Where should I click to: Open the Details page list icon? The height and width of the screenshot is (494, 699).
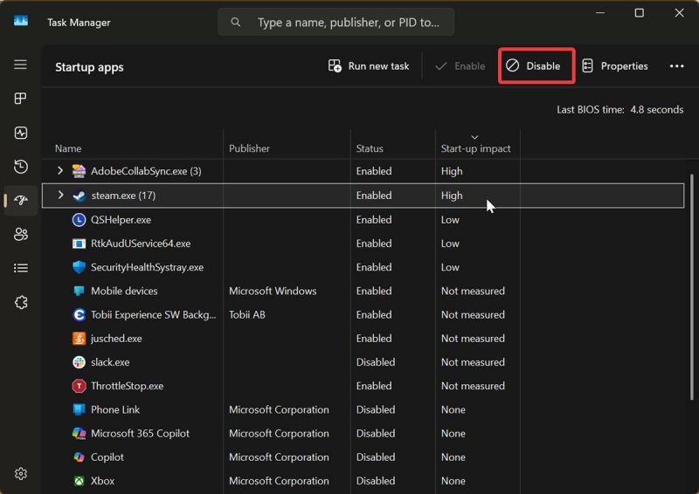pos(21,268)
